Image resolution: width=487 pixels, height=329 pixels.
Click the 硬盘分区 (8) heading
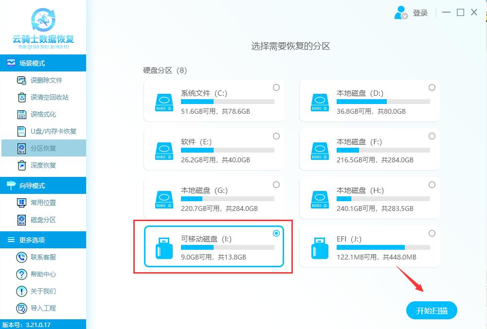165,70
